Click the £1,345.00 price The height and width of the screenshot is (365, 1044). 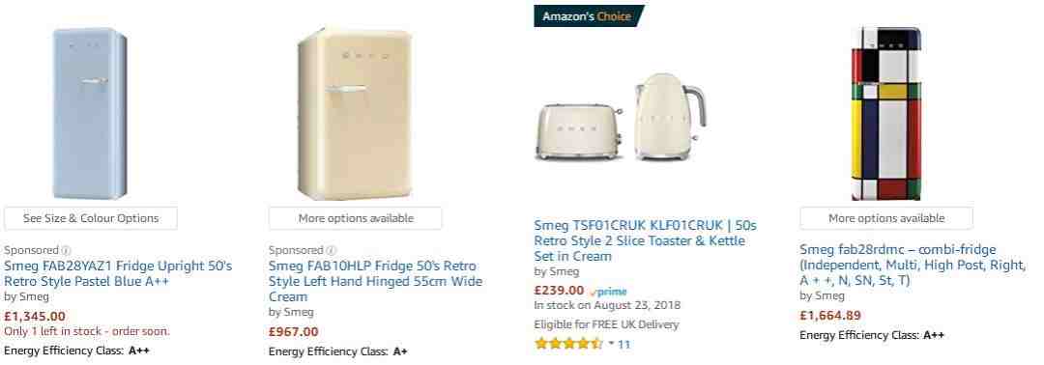[x=35, y=317]
